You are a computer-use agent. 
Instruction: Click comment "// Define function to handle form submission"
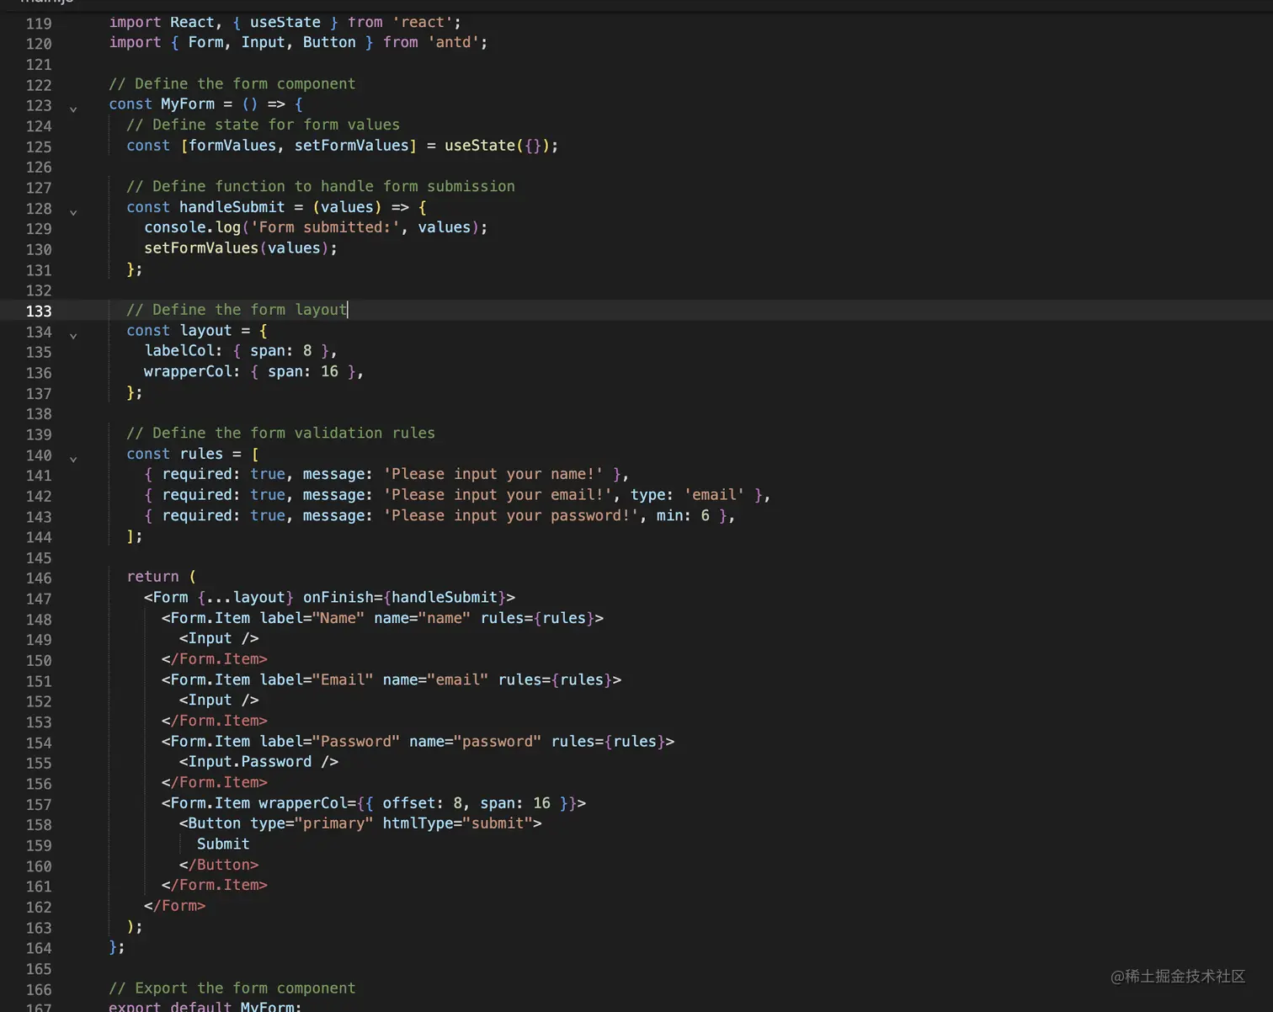coord(321,186)
